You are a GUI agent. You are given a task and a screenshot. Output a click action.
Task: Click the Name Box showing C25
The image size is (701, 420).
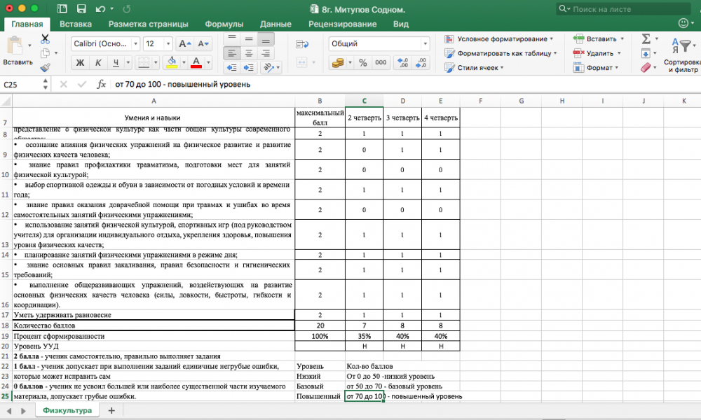22,85
